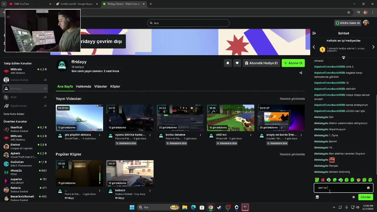Open browser tab list dropdown
This screenshot has width=377, height=212.
coord(4,4)
